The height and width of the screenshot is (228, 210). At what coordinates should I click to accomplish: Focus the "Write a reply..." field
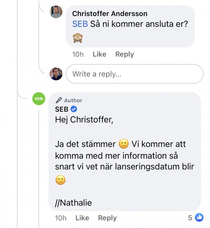(x=134, y=74)
